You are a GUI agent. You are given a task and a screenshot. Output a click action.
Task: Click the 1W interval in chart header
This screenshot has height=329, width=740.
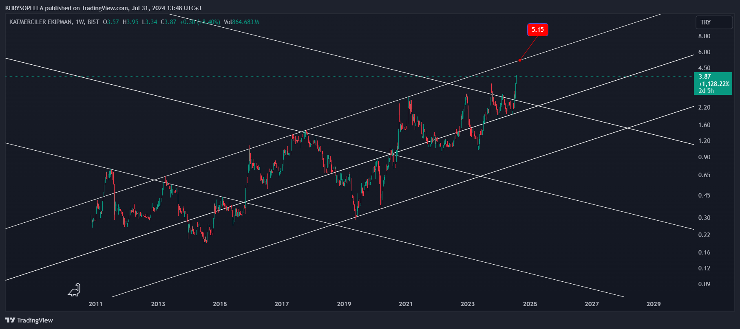pyautogui.click(x=80, y=22)
